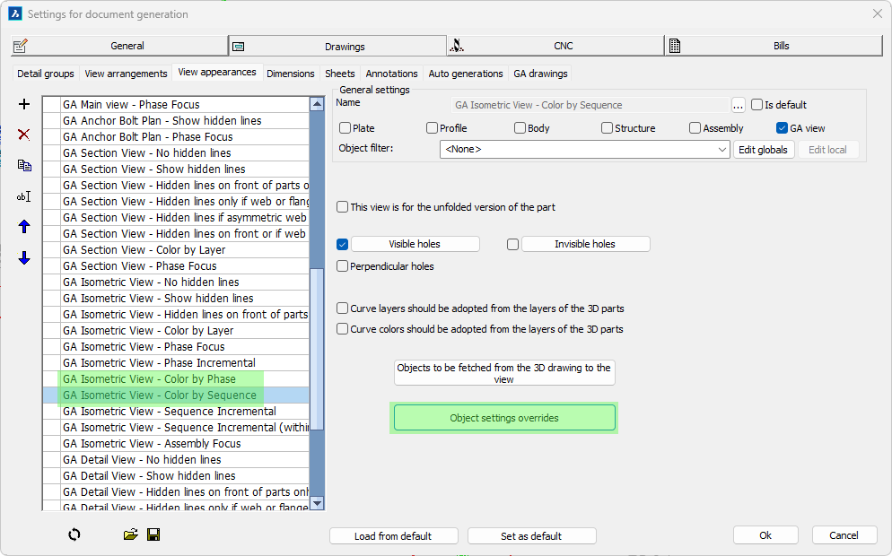892x556 pixels.
Task: Click the open folder icon
Action: [131, 534]
